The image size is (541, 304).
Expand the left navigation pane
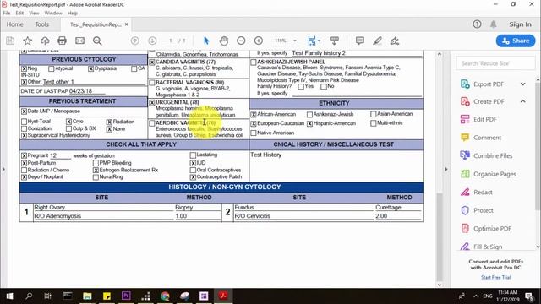[3, 169]
